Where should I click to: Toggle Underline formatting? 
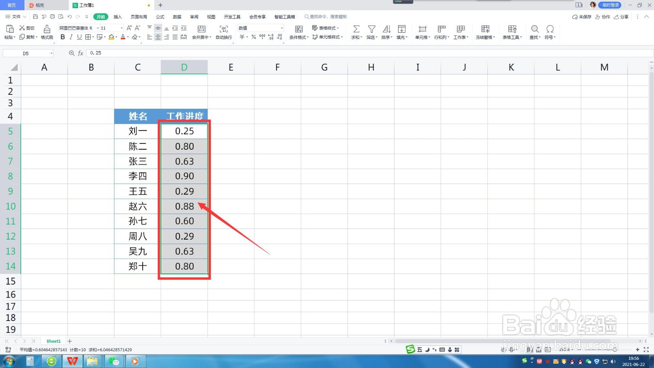79,37
